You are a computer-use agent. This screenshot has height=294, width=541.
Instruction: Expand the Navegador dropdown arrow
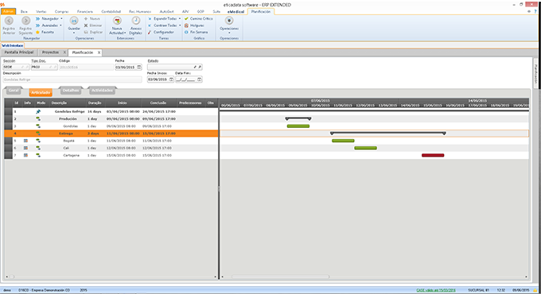pyautogui.click(x=61, y=18)
